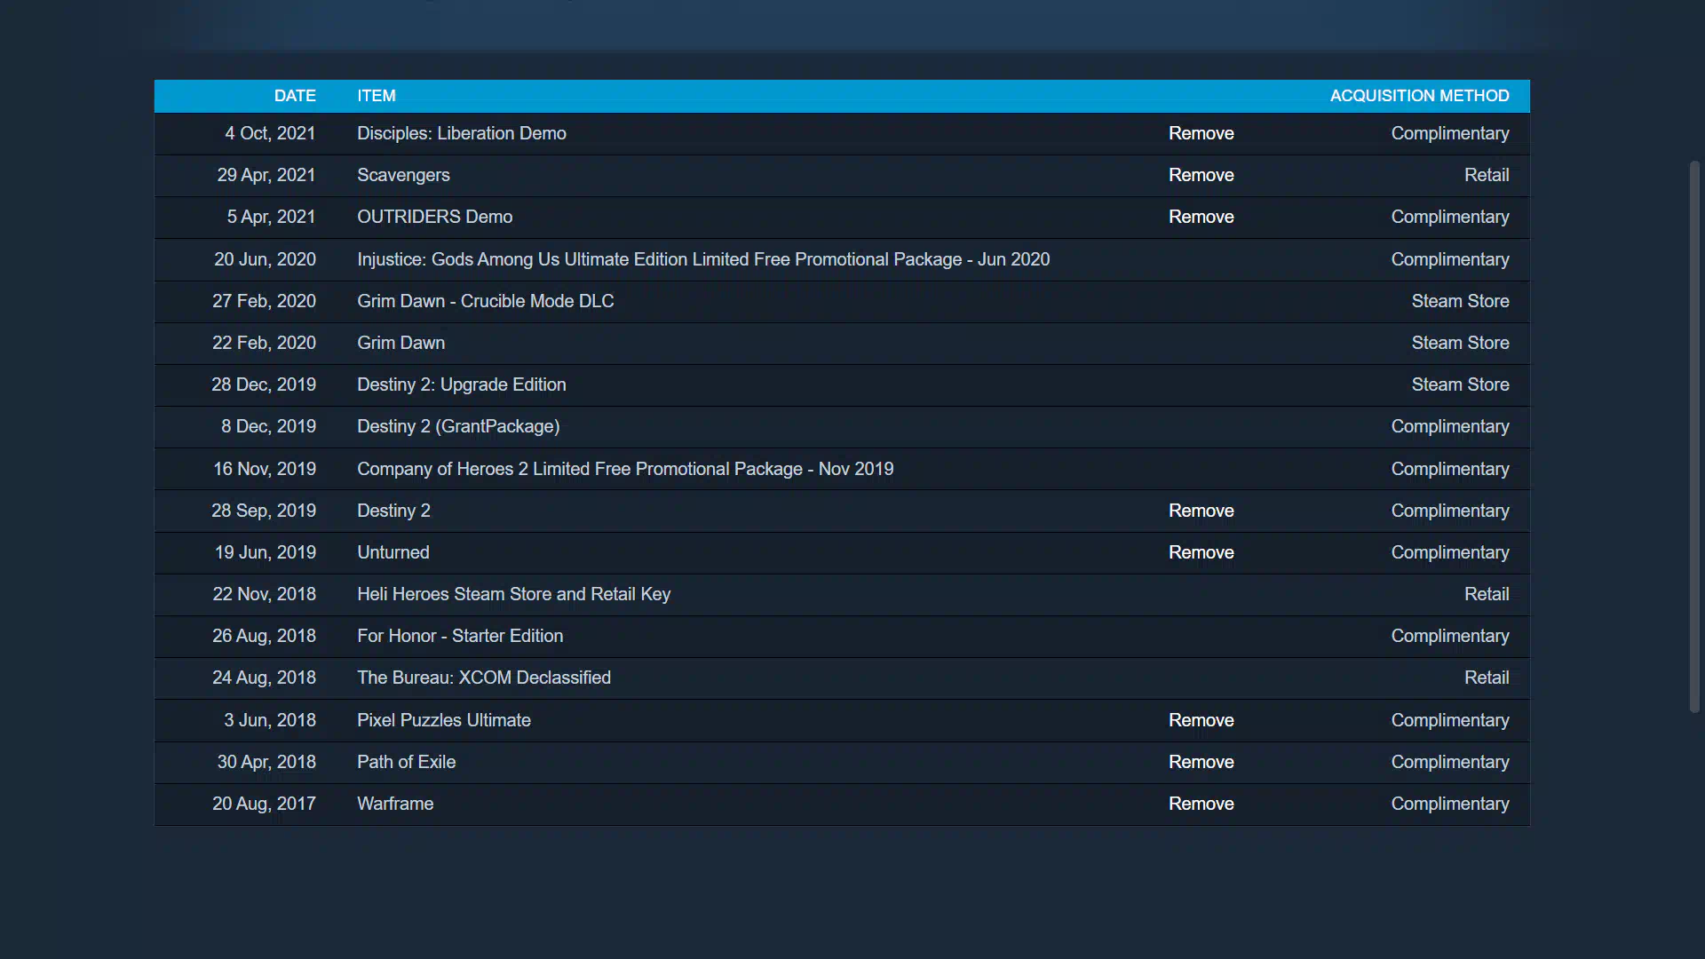Click the date 22 Feb, 2020
The image size is (1705, 959).
click(x=264, y=343)
